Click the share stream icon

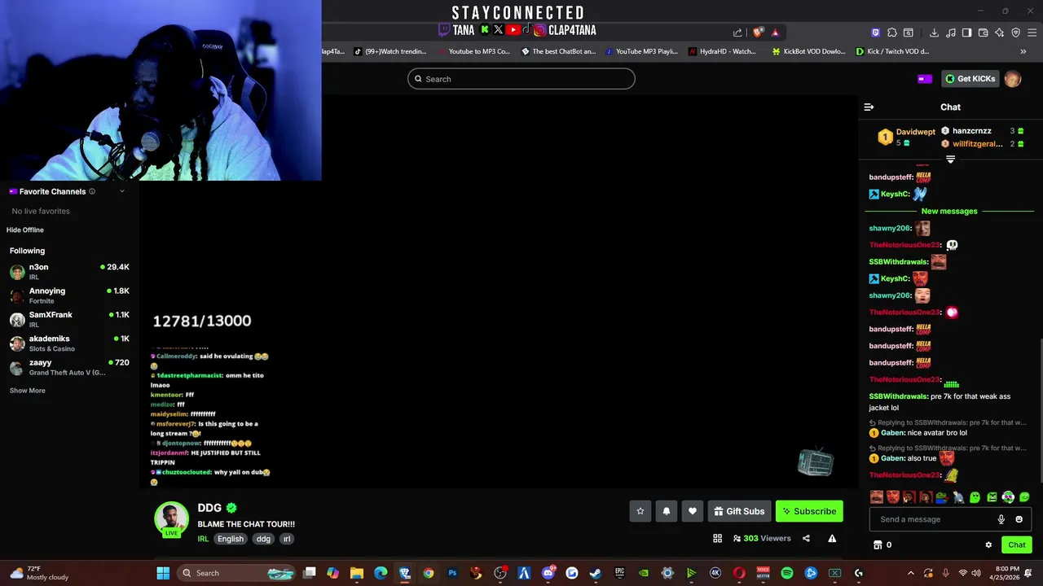pos(806,538)
